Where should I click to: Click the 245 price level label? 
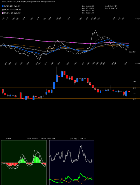[x=135, y=88]
